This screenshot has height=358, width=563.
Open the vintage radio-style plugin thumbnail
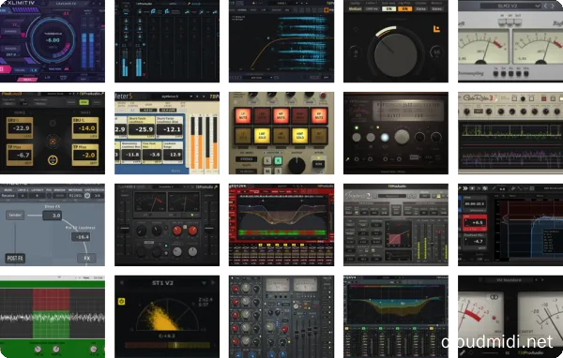(396, 133)
